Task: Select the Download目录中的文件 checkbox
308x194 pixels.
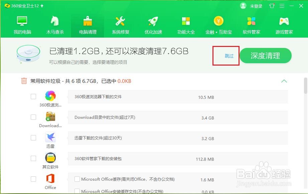Action: point(33,117)
